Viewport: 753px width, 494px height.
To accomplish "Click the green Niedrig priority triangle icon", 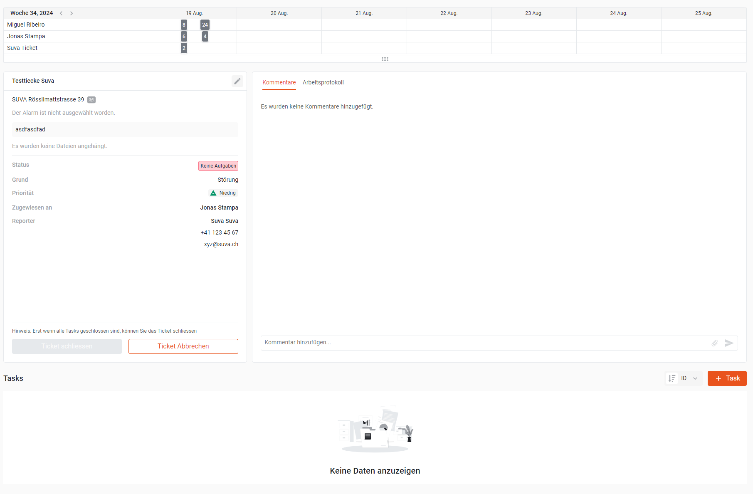I will pos(213,193).
